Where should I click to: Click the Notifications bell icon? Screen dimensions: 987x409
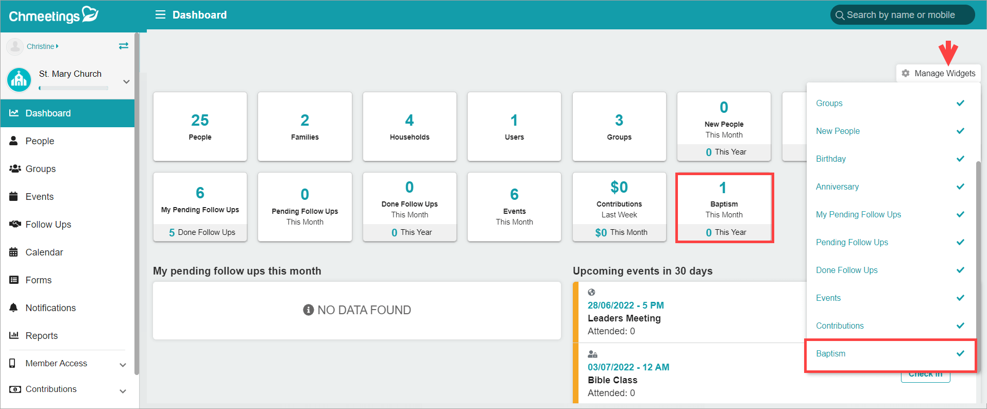pos(14,308)
